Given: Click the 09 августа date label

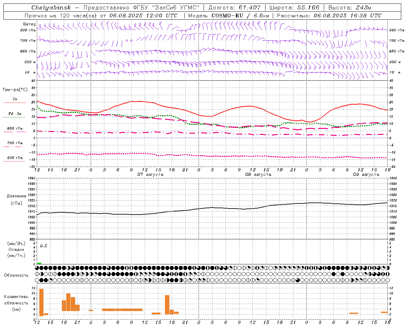Looking at the screenshot, I should pos(366,175).
